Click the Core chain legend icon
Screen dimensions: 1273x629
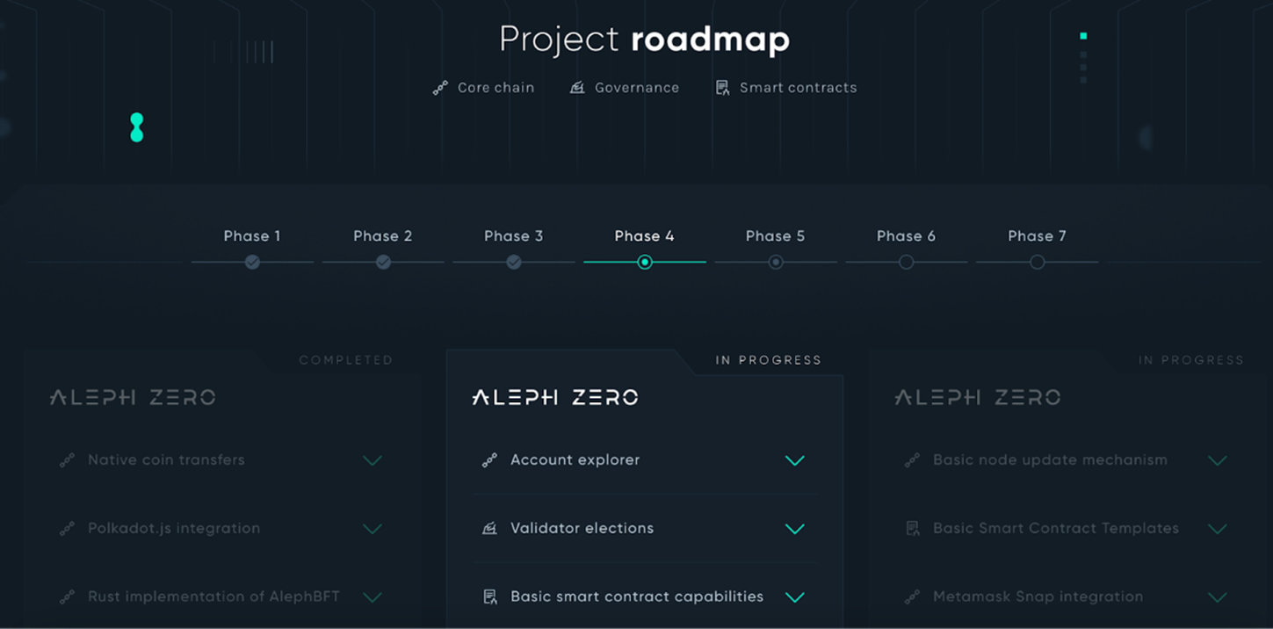coord(440,88)
